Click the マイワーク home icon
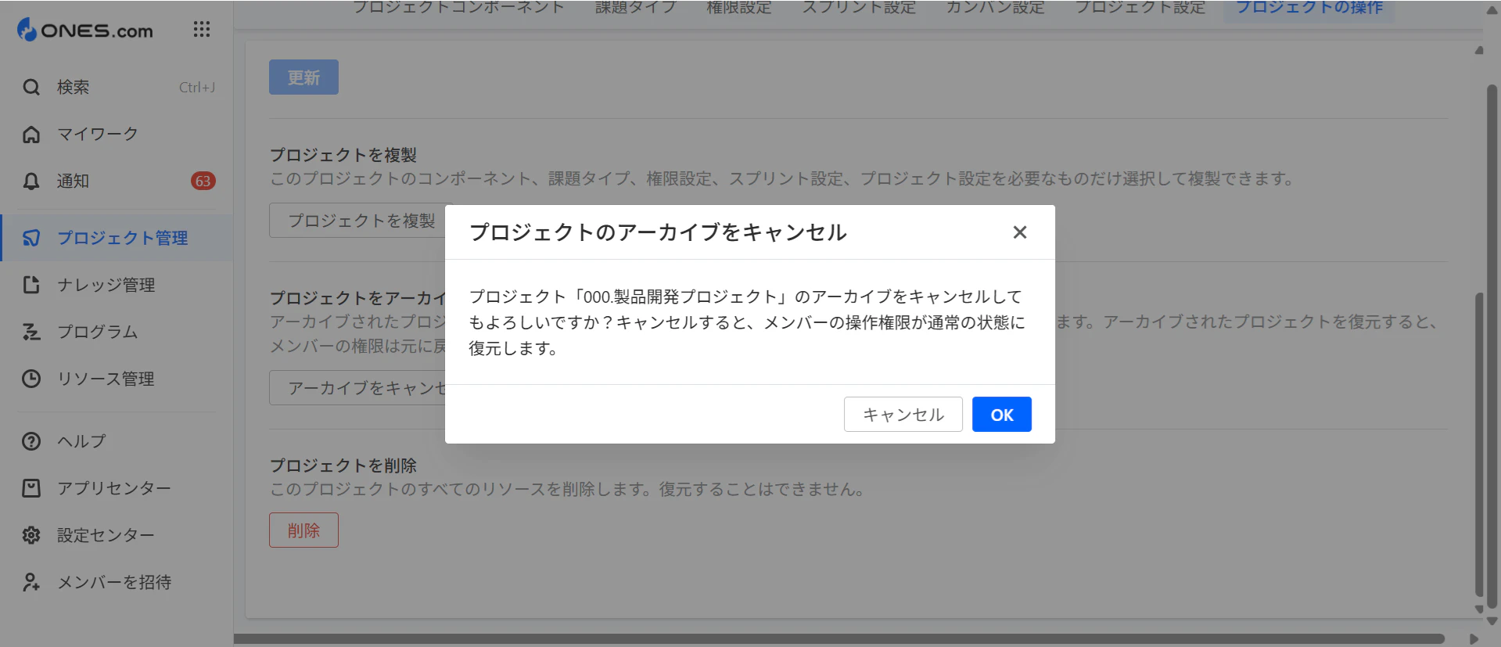The width and height of the screenshot is (1501, 647). point(31,134)
